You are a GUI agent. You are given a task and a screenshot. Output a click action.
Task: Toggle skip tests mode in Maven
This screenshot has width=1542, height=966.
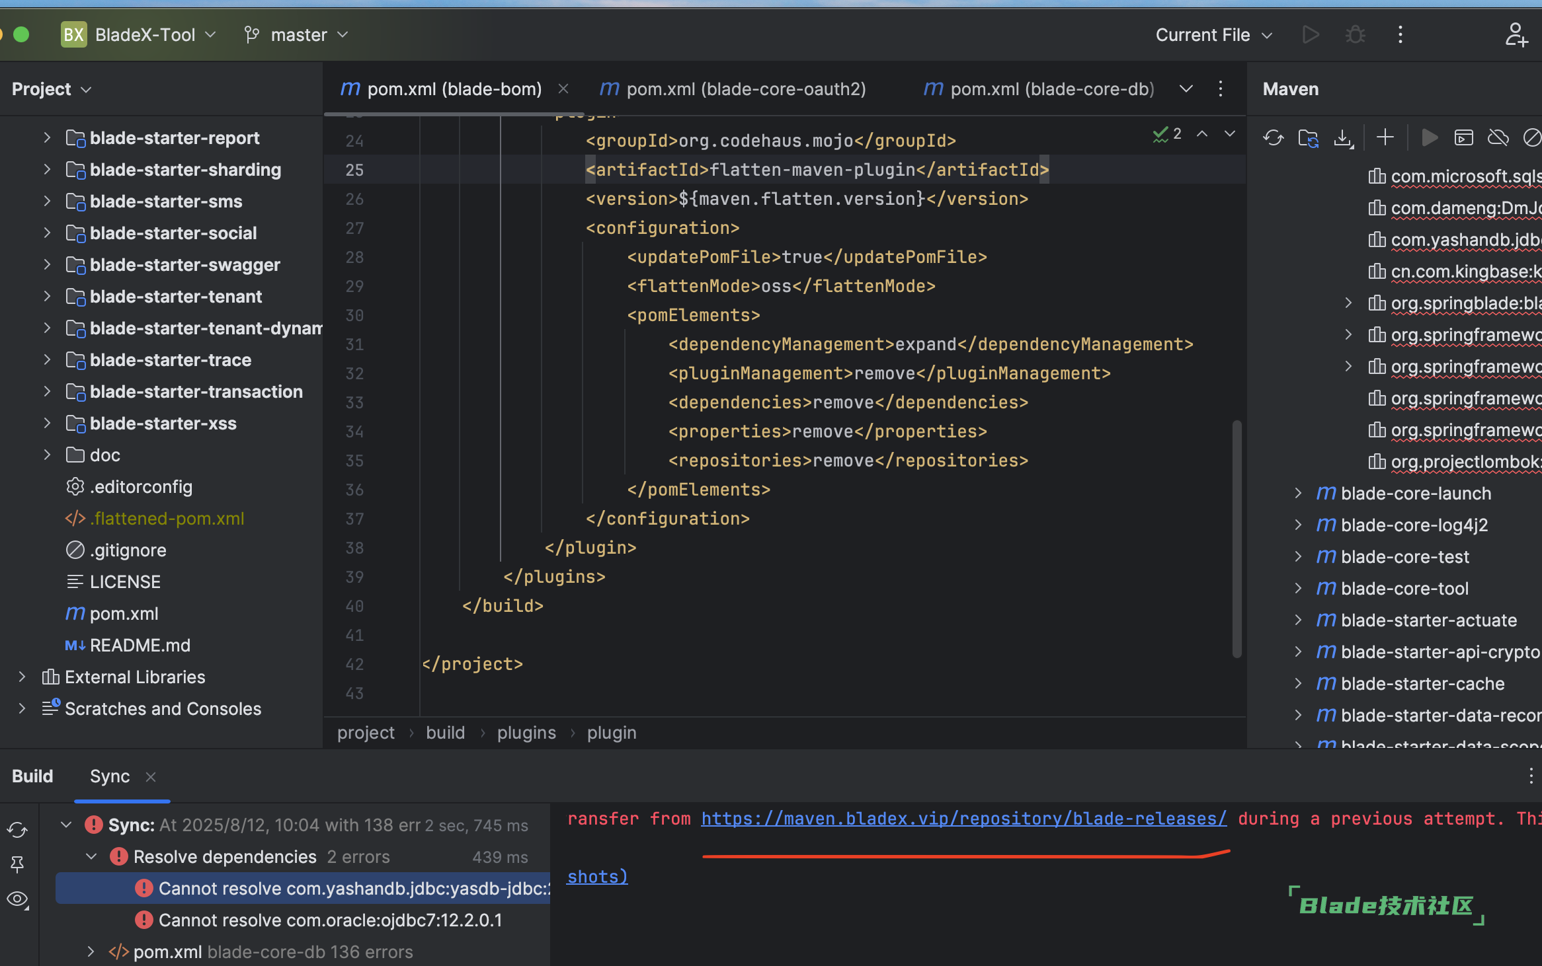(x=1531, y=137)
